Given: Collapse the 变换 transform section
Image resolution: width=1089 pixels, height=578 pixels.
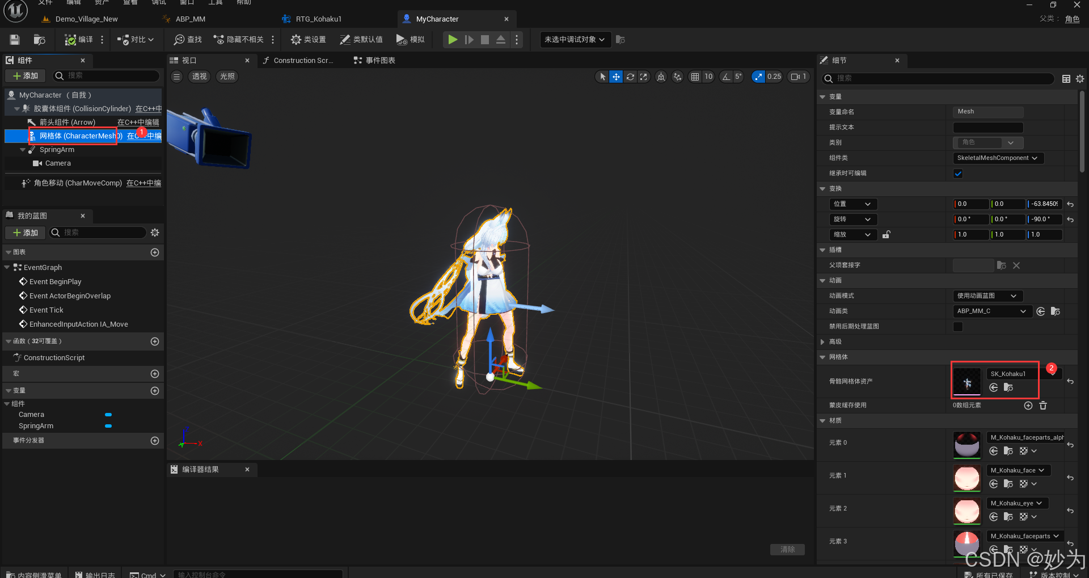Looking at the screenshot, I should tap(822, 189).
